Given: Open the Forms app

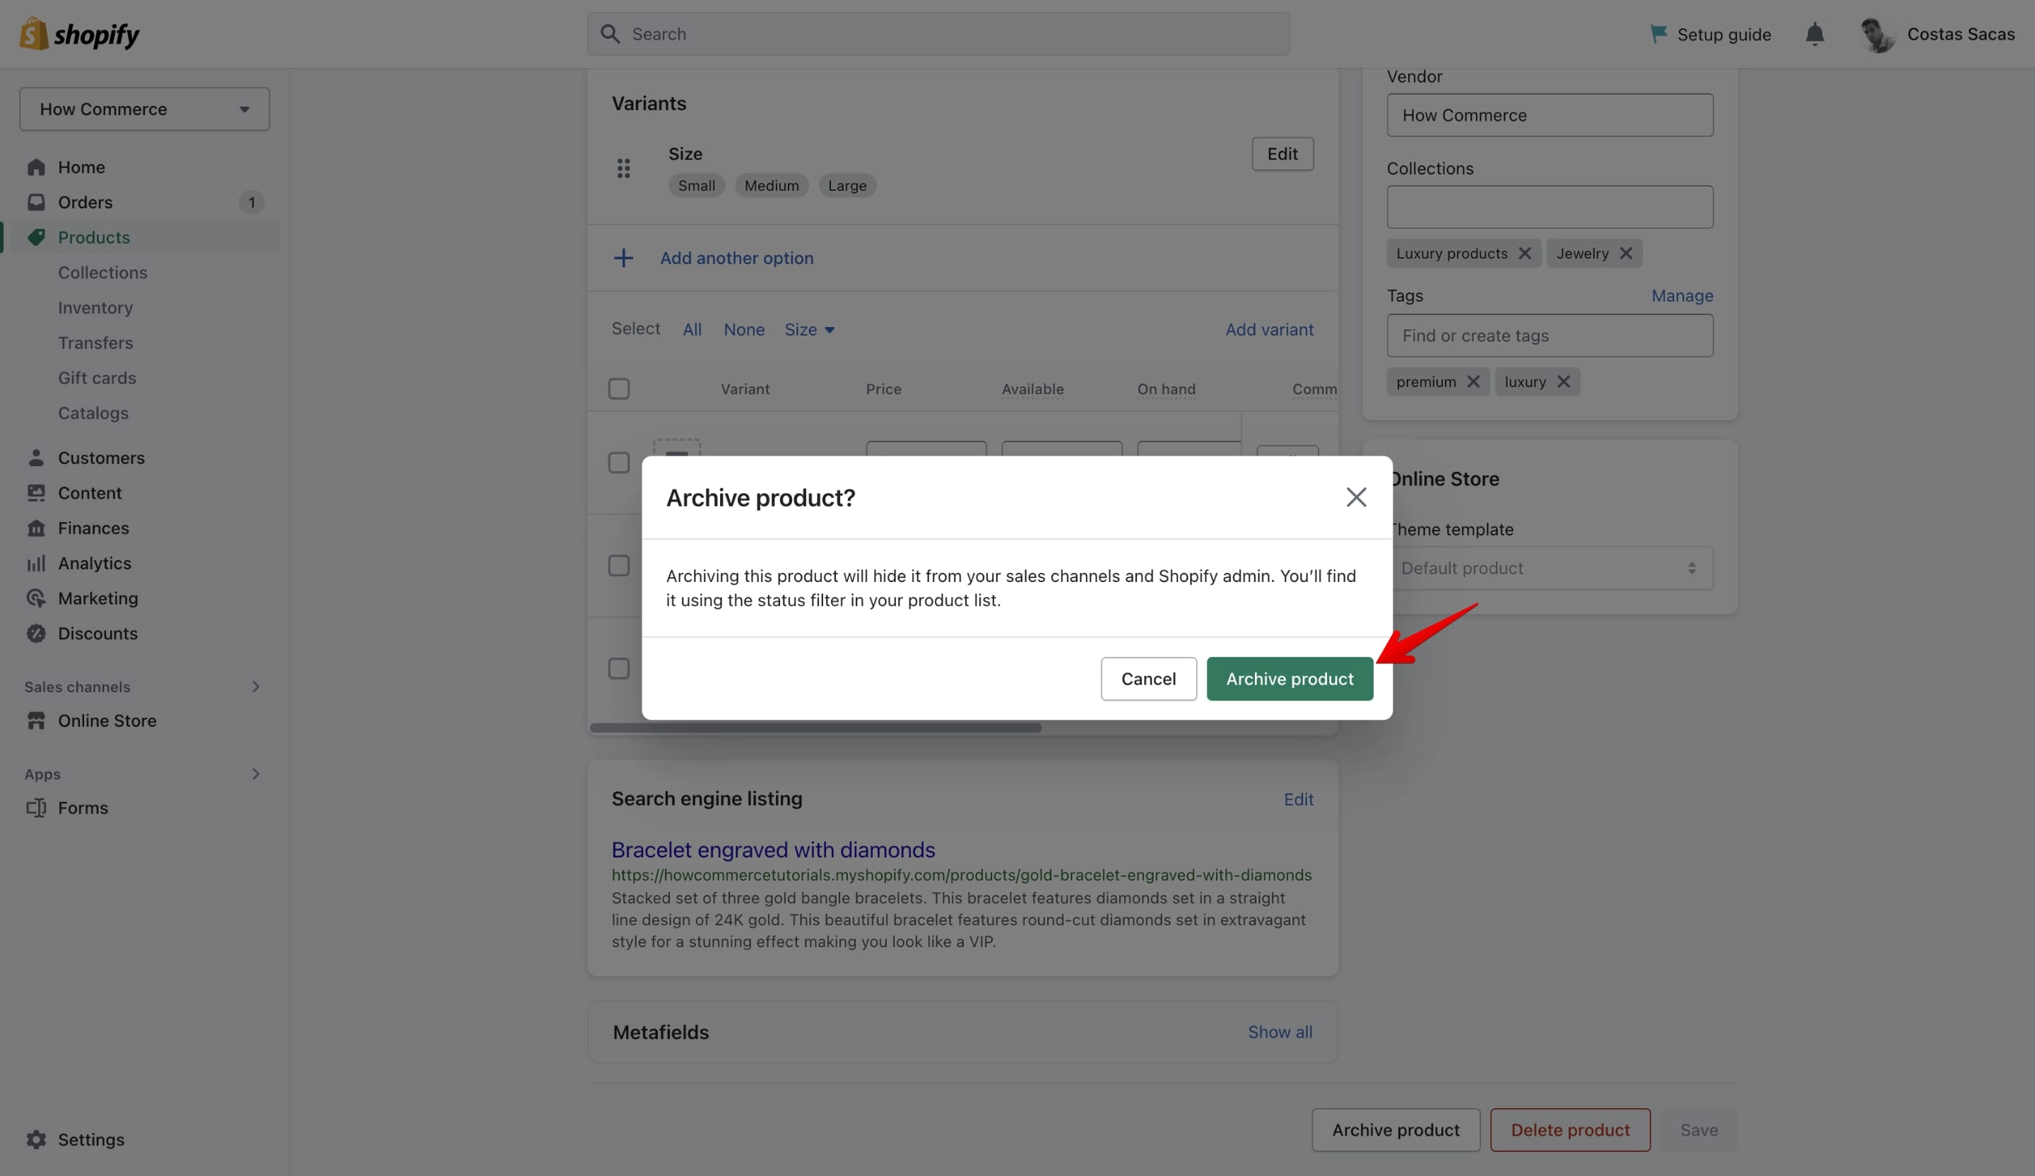Looking at the screenshot, I should (x=83, y=808).
